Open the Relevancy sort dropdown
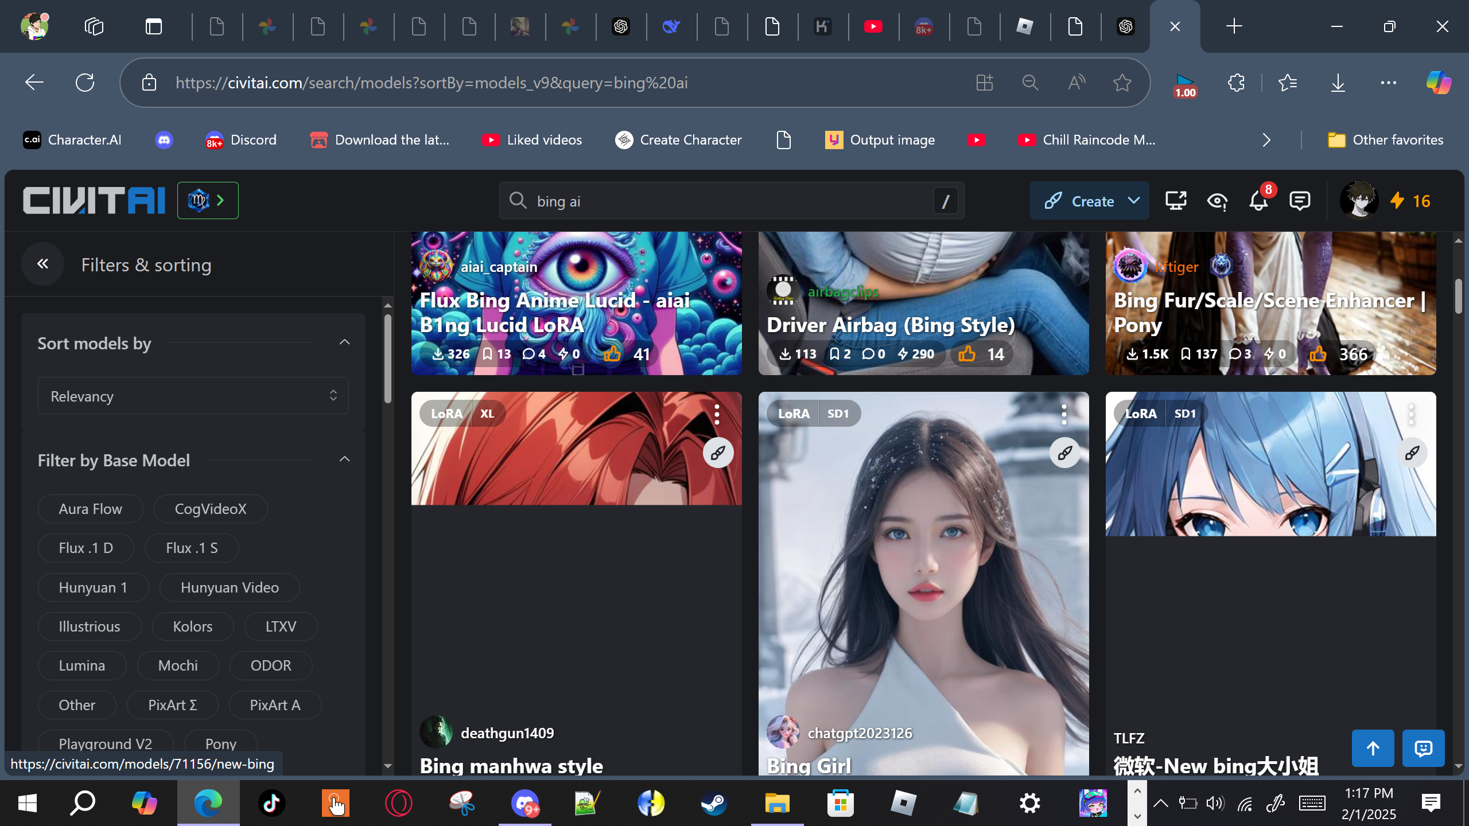The width and height of the screenshot is (1469, 826). (x=193, y=396)
